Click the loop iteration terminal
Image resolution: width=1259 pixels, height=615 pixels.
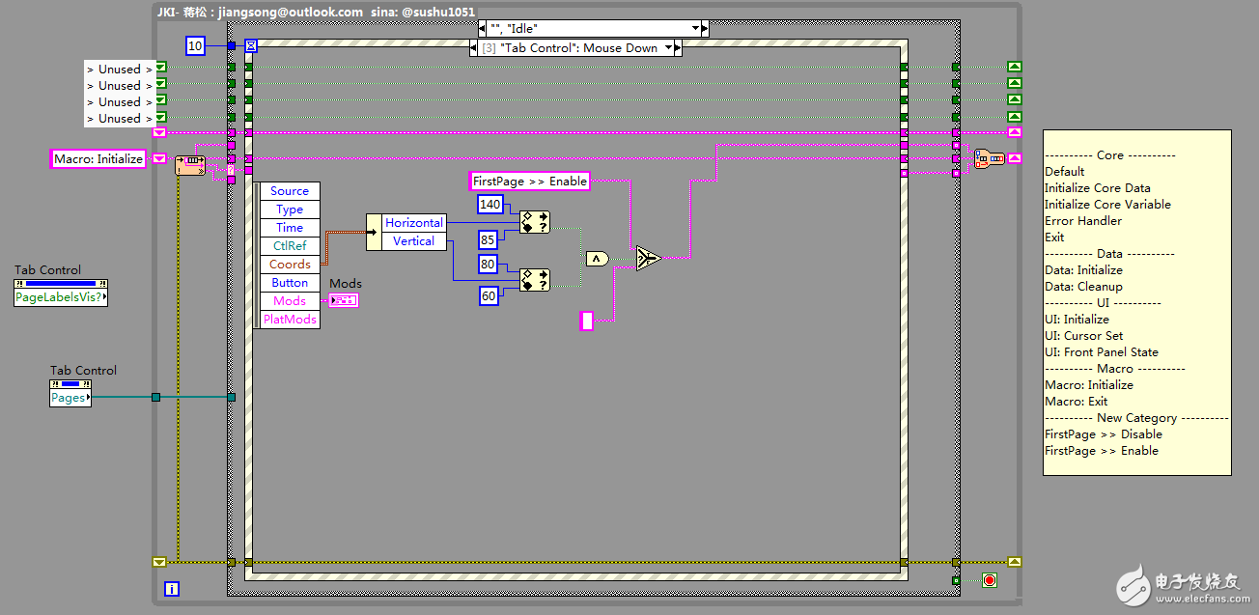pos(172,588)
